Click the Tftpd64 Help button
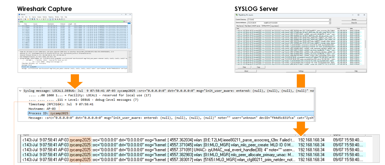 [x=356, y=71]
